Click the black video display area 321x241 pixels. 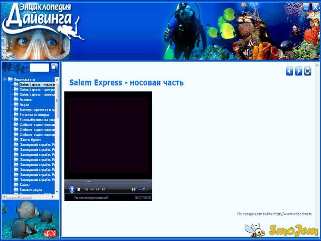pyautogui.click(x=108, y=135)
